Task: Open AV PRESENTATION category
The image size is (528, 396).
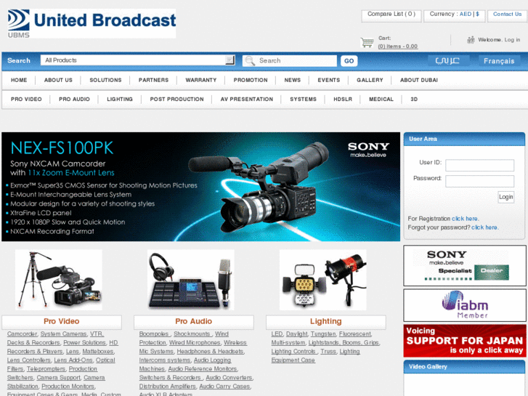Action: click(x=247, y=100)
